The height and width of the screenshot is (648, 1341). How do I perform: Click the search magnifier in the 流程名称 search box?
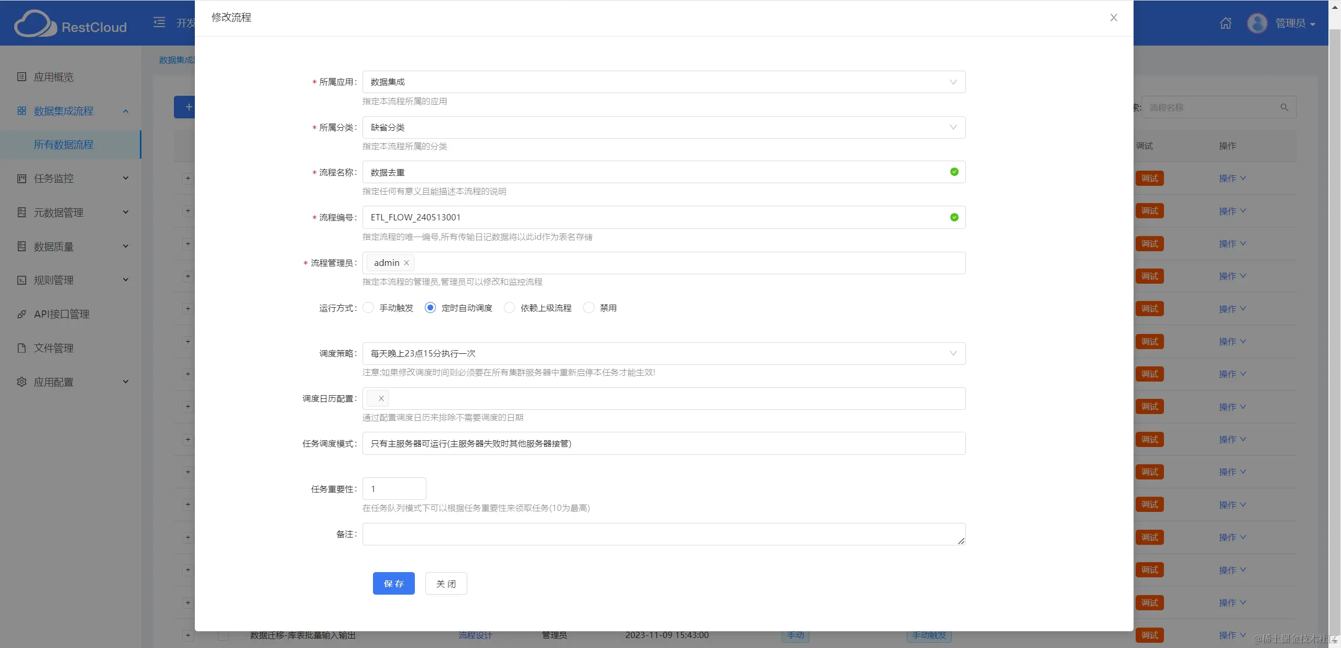[x=1284, y=107]
